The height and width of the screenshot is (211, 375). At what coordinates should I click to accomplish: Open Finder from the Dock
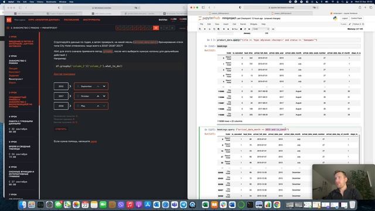tap(22, 205)
